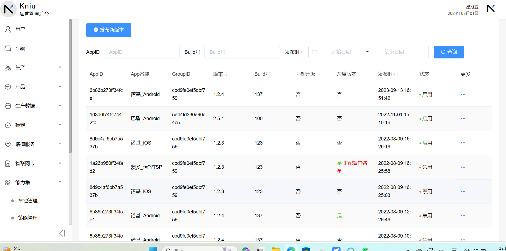Click the 物联网卡 card icon in the sidebar
Image resolution: width=506 pixels, height=251 pixels.
click(8, 163)
